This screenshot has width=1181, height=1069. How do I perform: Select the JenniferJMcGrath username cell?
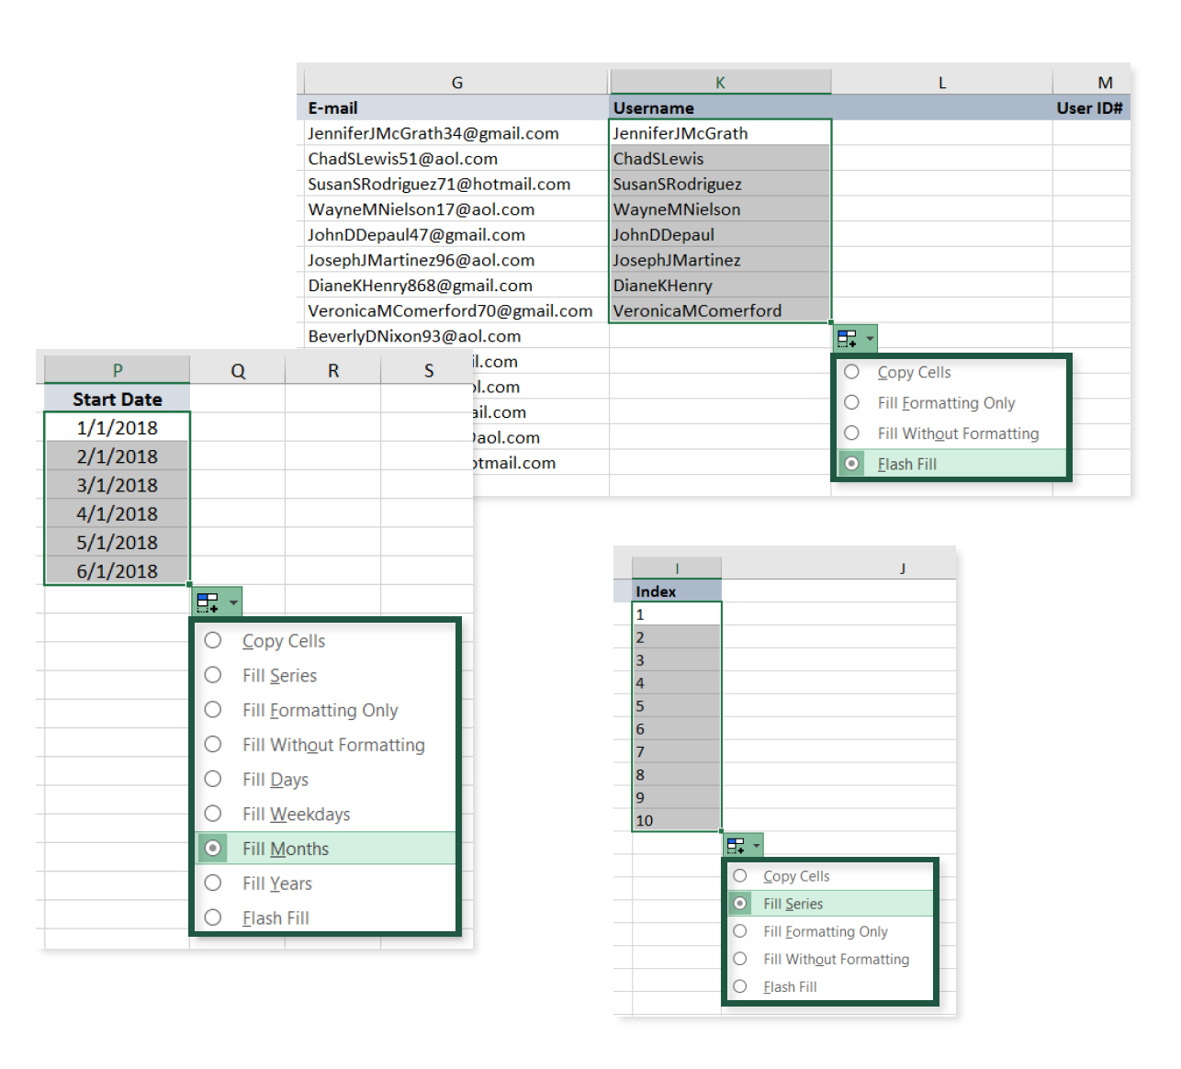(x=680, y=133)
